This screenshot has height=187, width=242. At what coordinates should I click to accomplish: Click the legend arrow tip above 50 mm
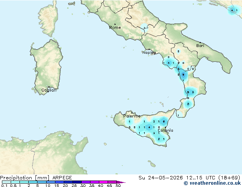coord(121,182)
